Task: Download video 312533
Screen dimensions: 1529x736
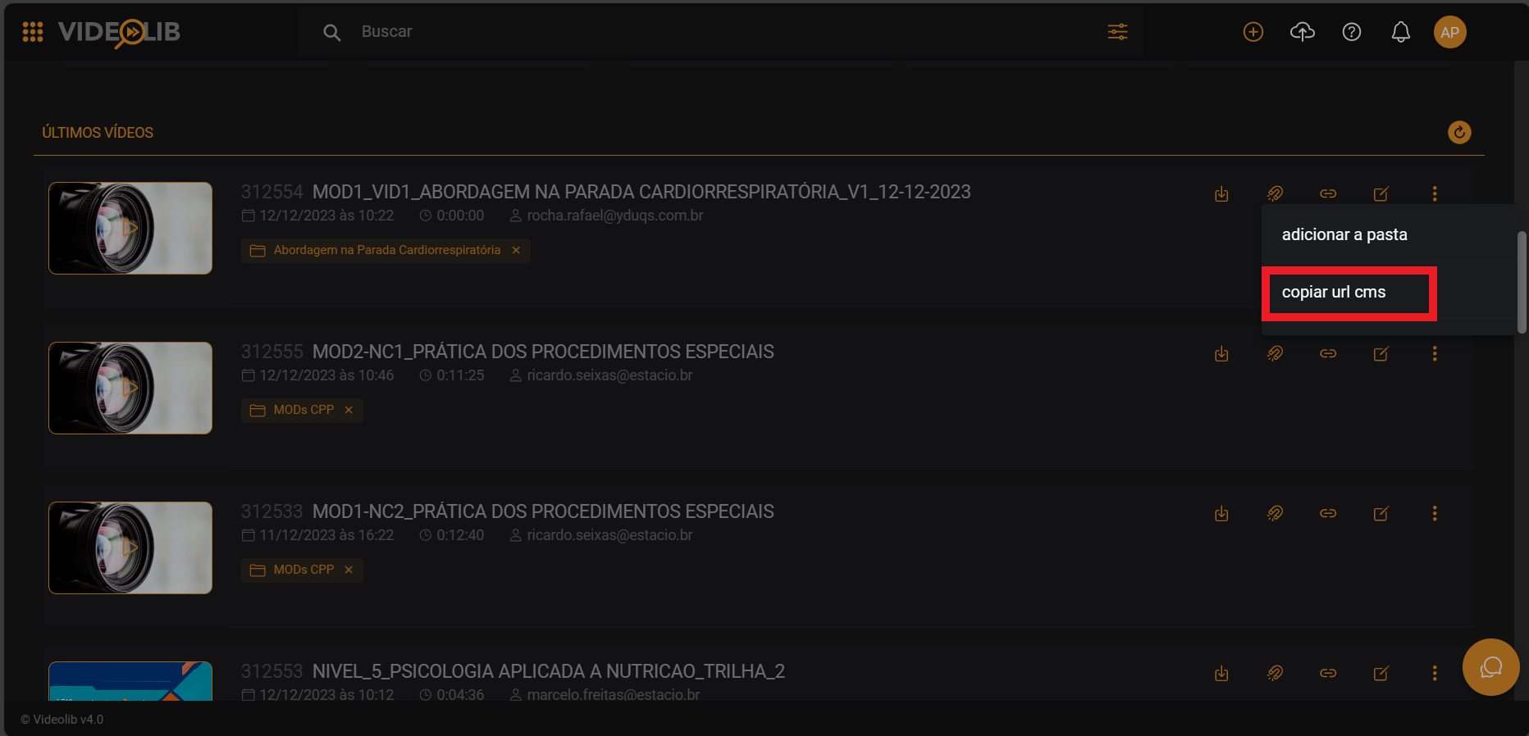Action: point(1221,513)
